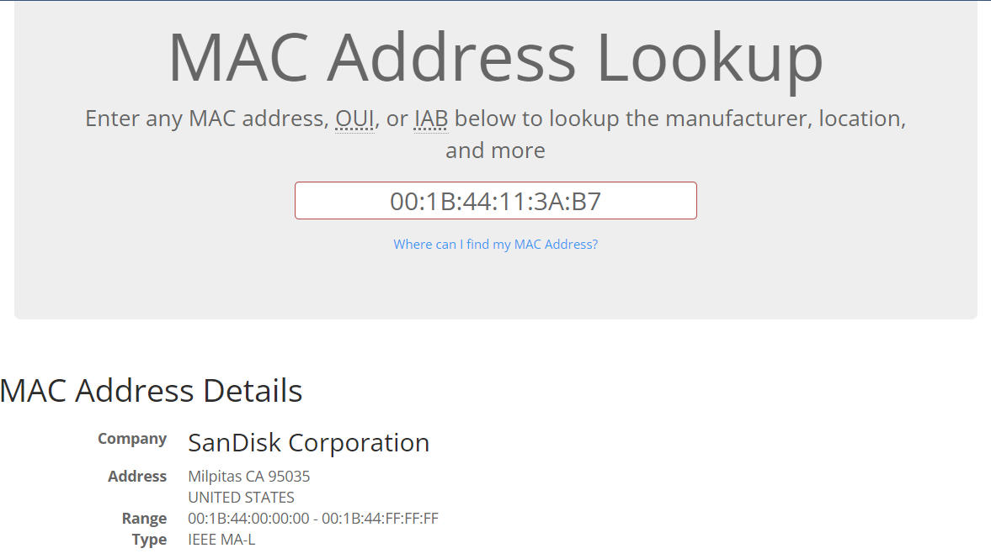Screen dimensions: 991x559
Task: Click the range start value 00:1B:44:00:00:00
Action: pyautogui.click(x=248, y=518)
